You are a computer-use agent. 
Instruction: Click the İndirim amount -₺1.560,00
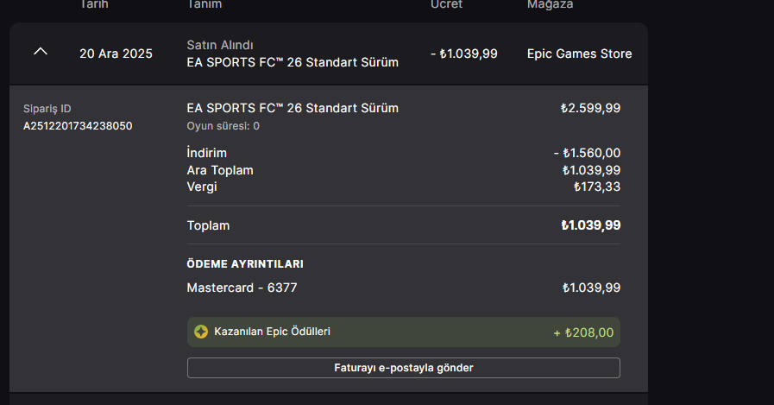click(x=587, y=153)
